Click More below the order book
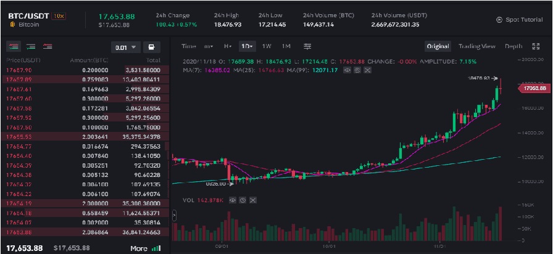 (x=139, y=248)
